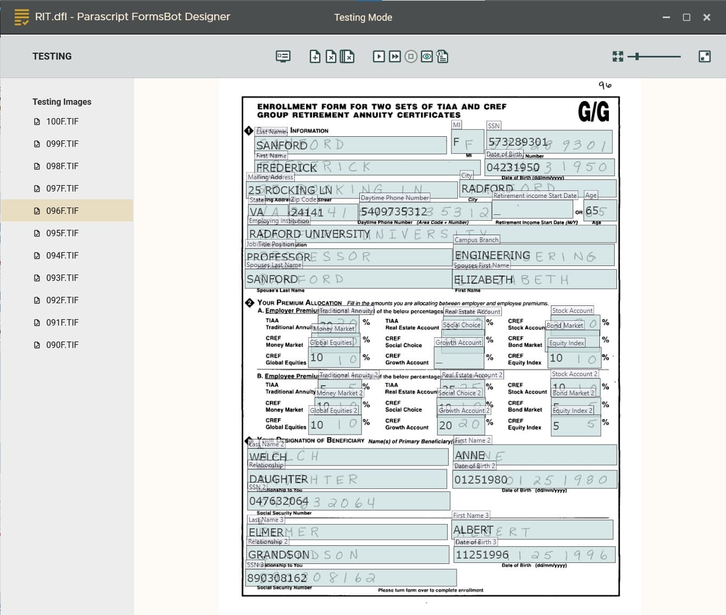Screen dimensions: 726x615
Task: Select the 095F.TIF testing image
Action: tap(67, 234)
